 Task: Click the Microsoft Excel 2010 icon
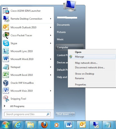coord(6,75)
